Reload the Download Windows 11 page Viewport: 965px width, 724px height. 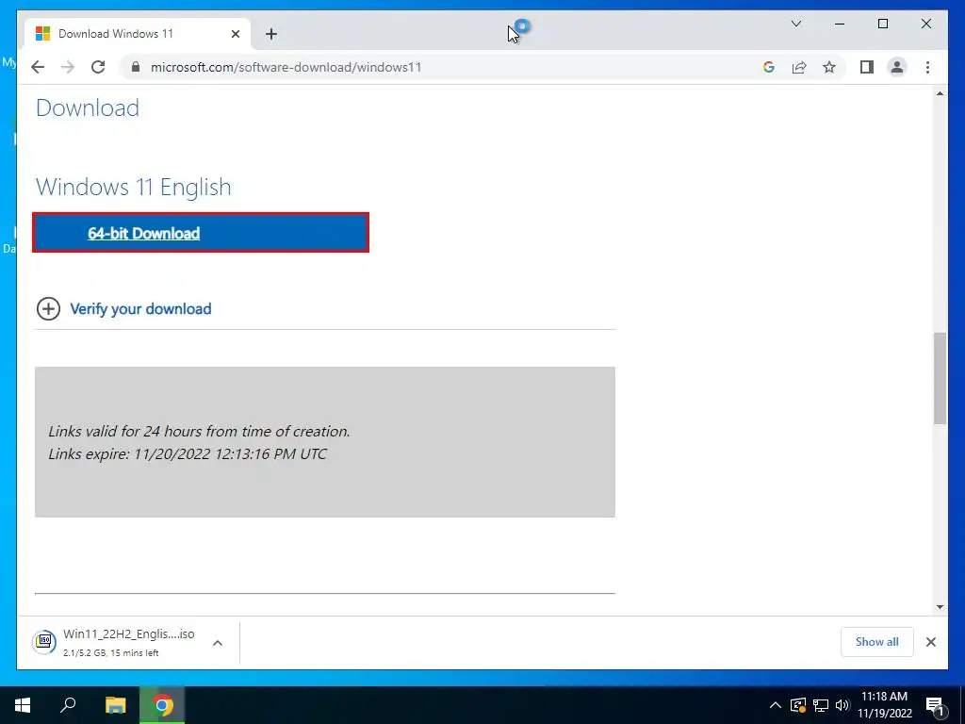coord(98,67)
